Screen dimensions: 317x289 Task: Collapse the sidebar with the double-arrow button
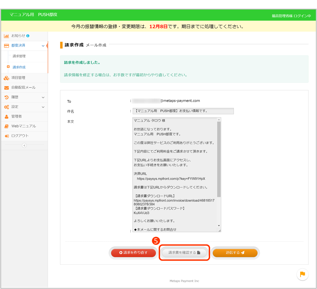24,145
